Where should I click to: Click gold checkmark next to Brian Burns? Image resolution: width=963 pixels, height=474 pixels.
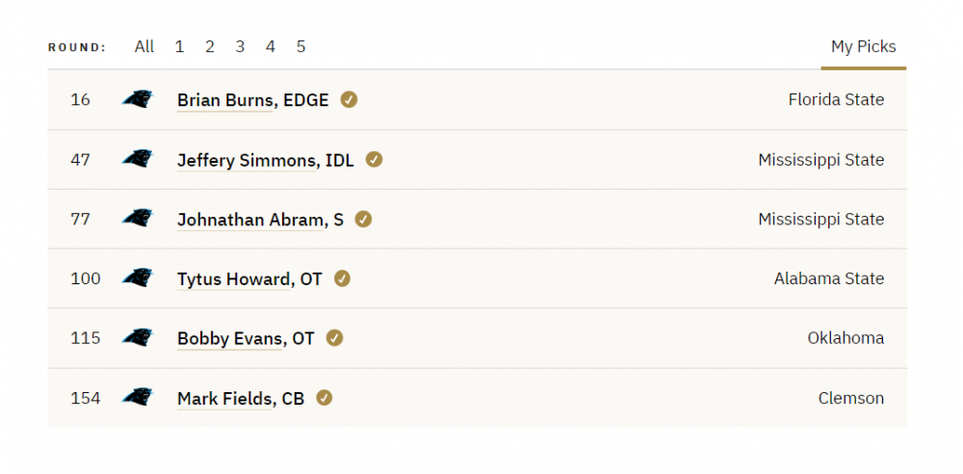tap(349, 99)
